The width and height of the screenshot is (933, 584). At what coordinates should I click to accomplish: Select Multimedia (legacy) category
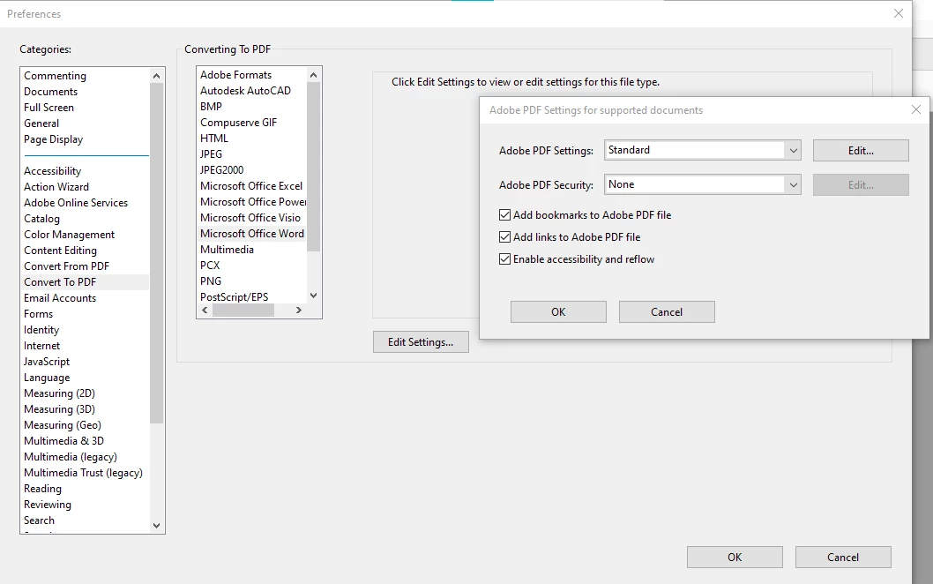pyautogui.click(x=71, y=457)
